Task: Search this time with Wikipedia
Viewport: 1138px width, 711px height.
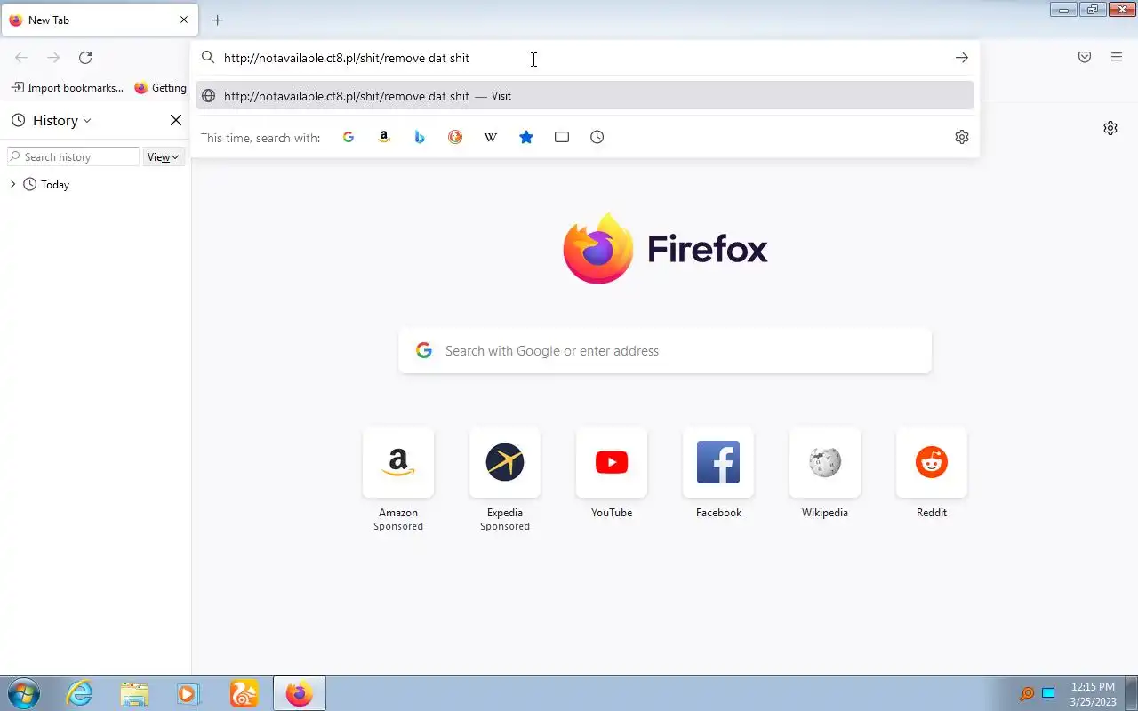Action: click(x=491, y=137)
